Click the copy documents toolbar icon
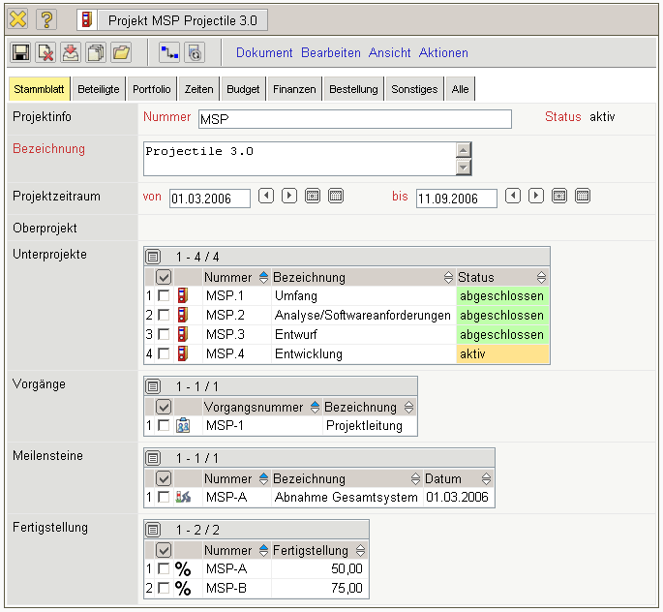 96,53
